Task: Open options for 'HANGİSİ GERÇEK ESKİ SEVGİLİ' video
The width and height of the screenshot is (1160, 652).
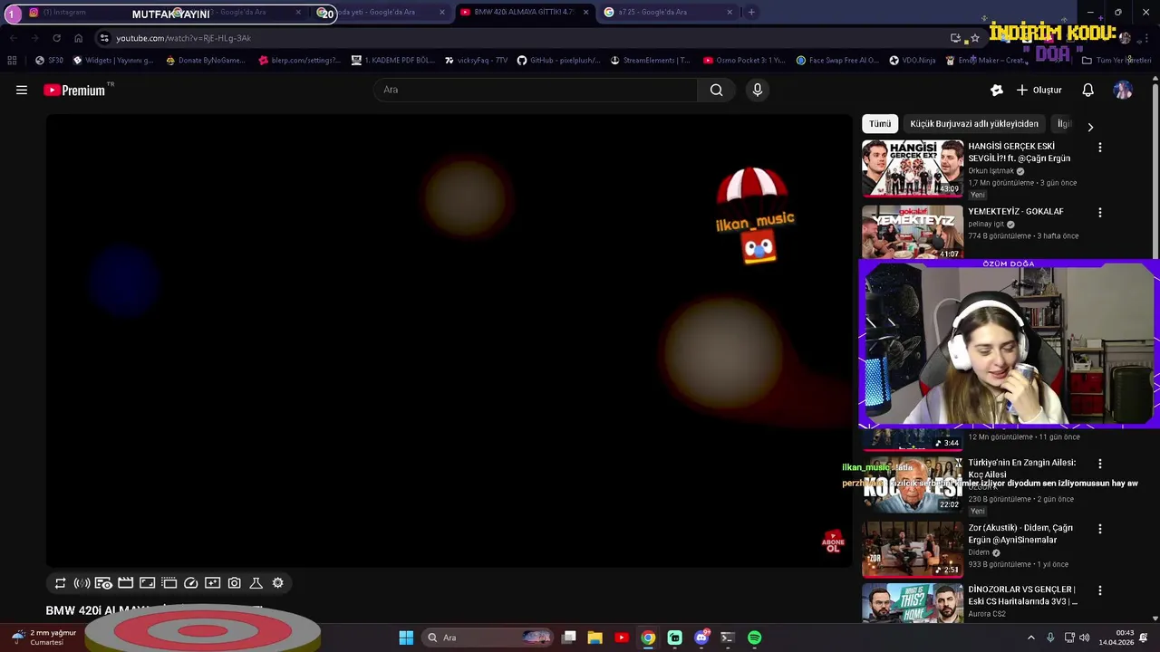Action: click(1100, 148)
